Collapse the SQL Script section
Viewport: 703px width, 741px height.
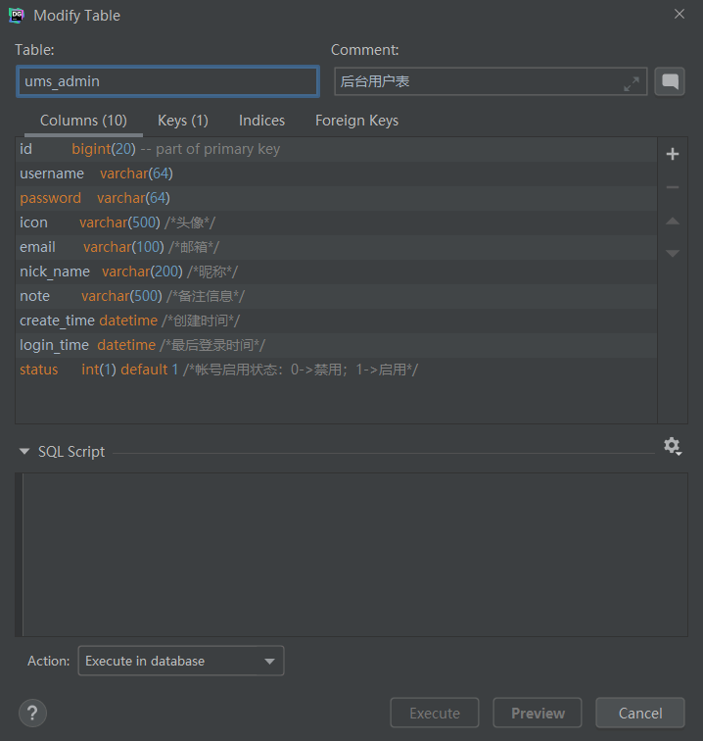[x=24, y=451]
